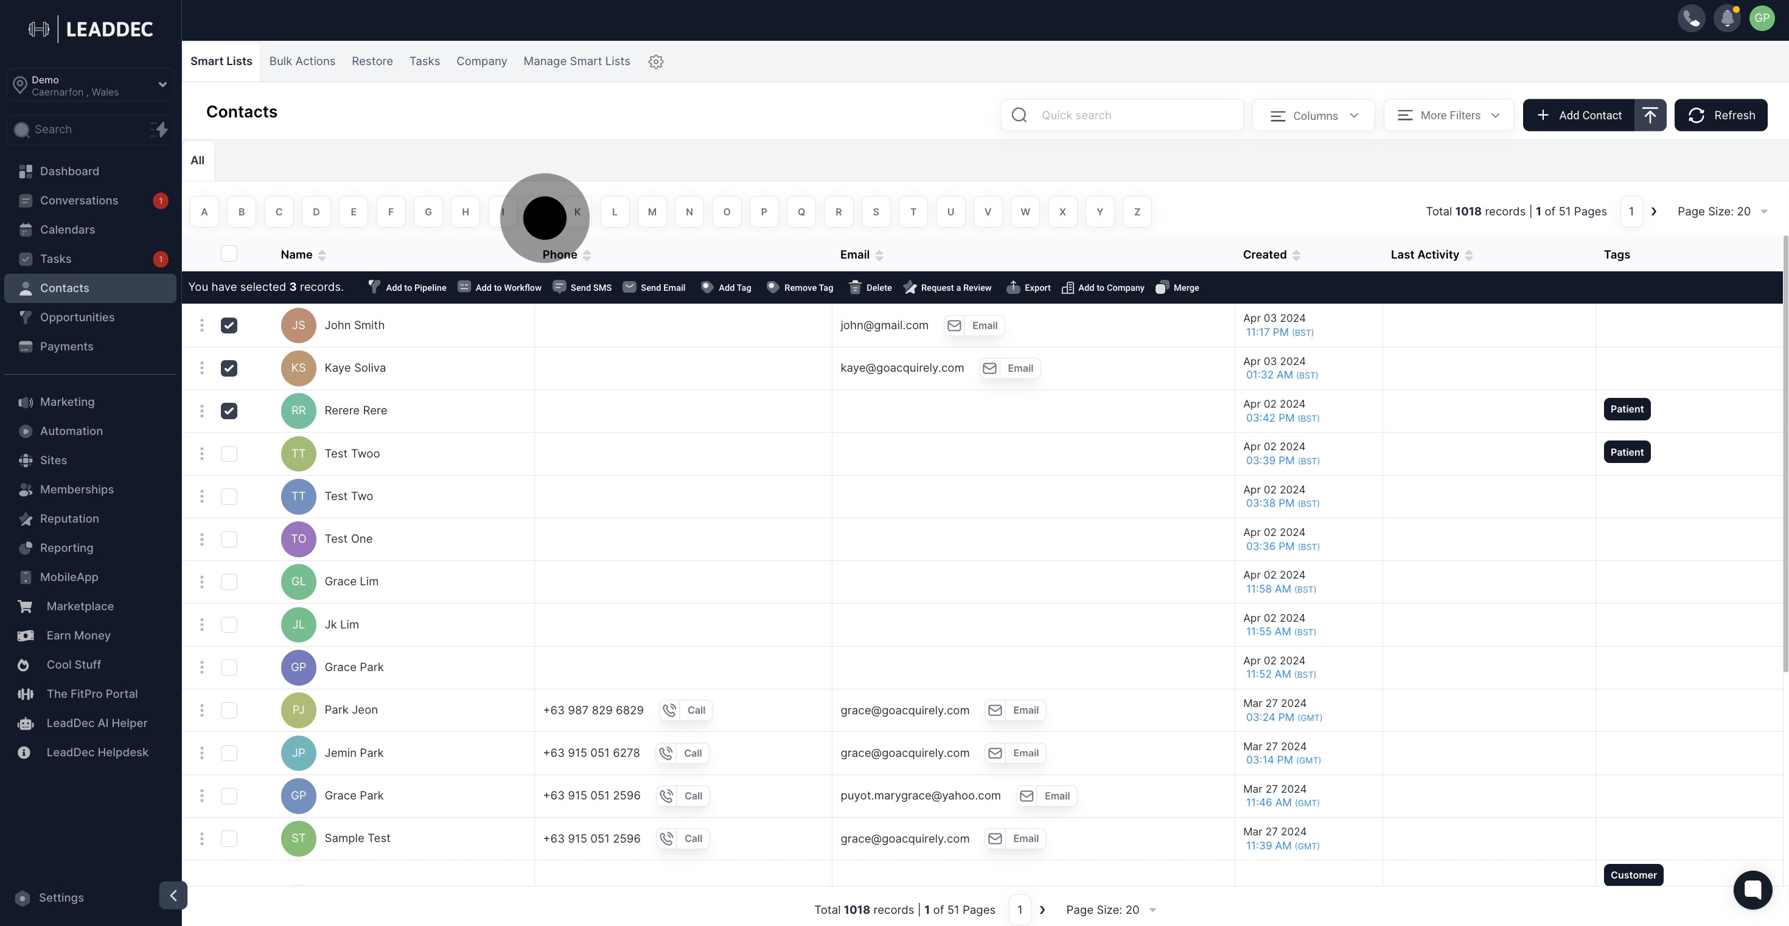Image resolution: width=1789 pixels, height=926 pixels.
Task: Open the notifications bell
Action: [1727, 18]
